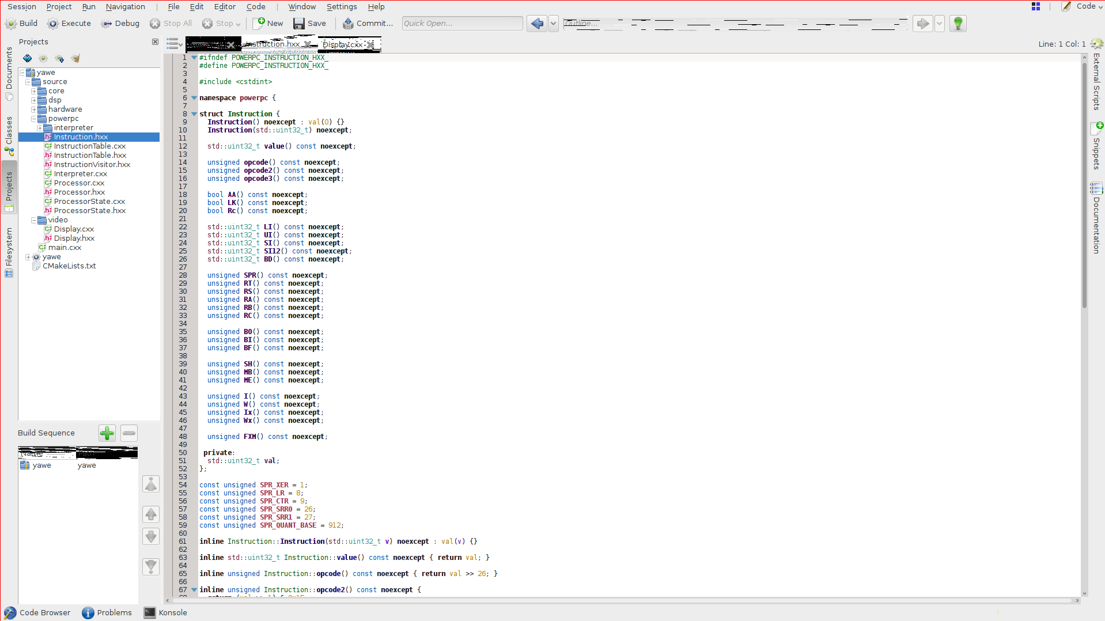This screenshot has width=1105, height=621.
Task: Start the Debug launch from toolbar
Action: point(120,24)
